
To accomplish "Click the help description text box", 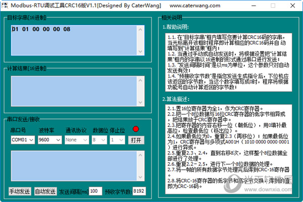I will (x=229, y=62).
